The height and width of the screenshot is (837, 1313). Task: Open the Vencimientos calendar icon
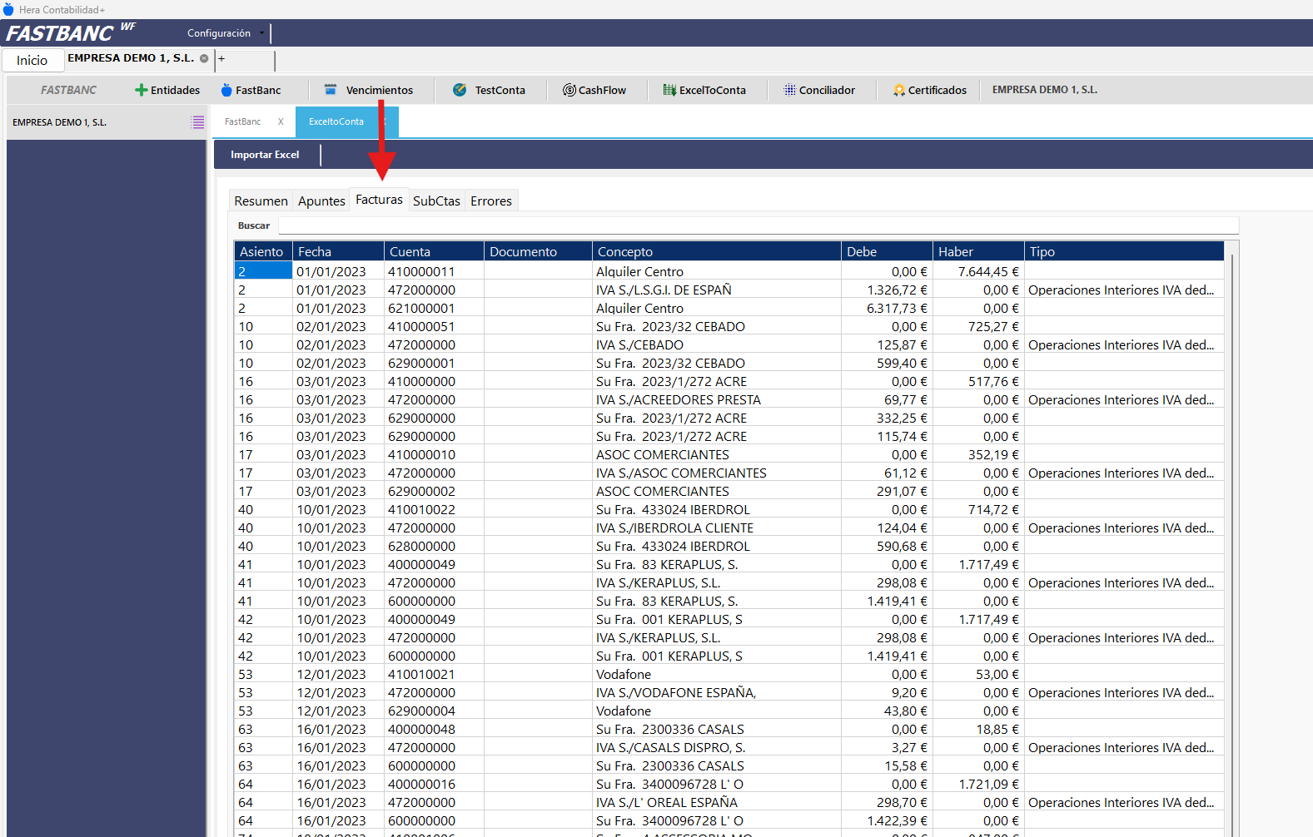(331, 90)
